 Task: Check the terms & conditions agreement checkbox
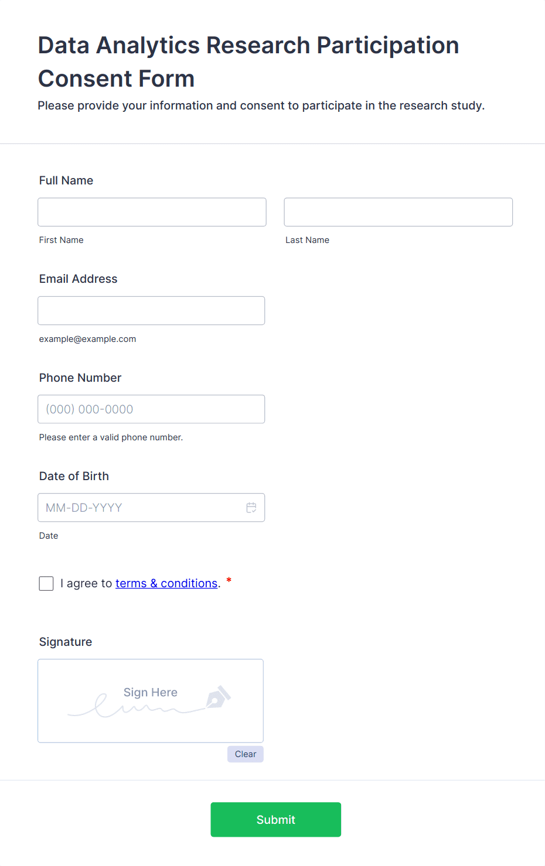[46, 583]
